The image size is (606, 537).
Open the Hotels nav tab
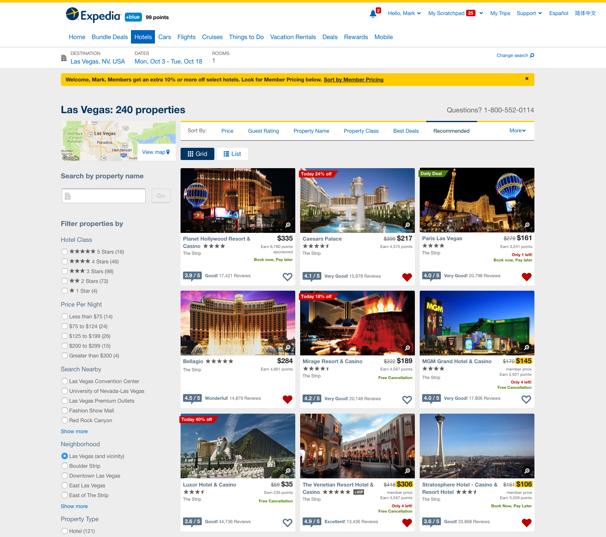143,37
